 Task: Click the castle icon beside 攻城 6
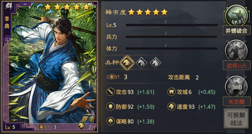pos(171,92)
